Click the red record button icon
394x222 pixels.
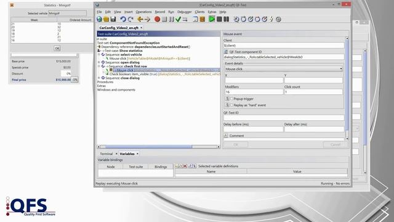[x=158, y=19]
